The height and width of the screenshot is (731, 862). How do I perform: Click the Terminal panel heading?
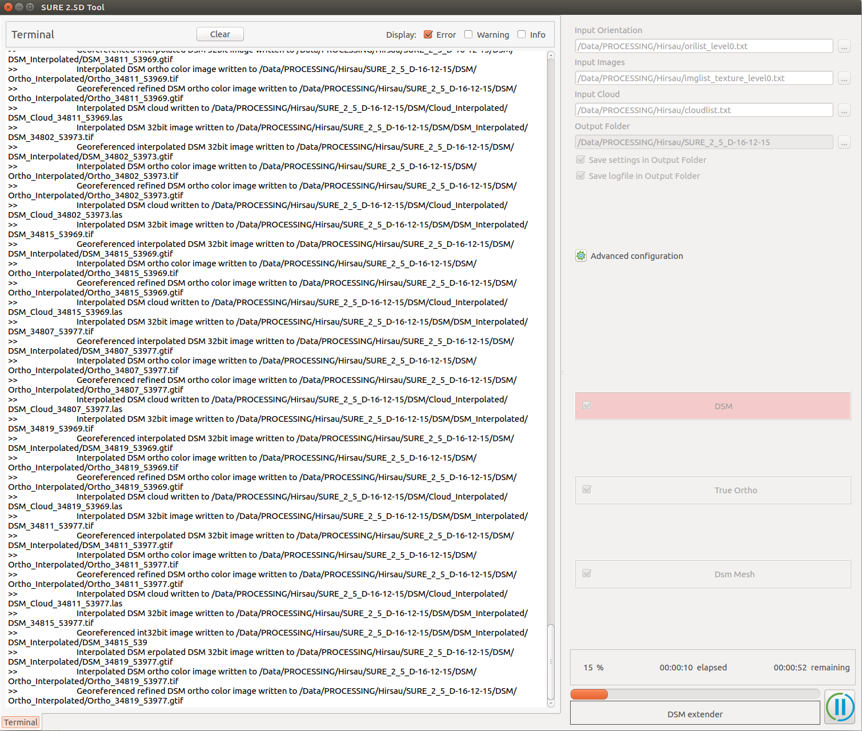33,34
